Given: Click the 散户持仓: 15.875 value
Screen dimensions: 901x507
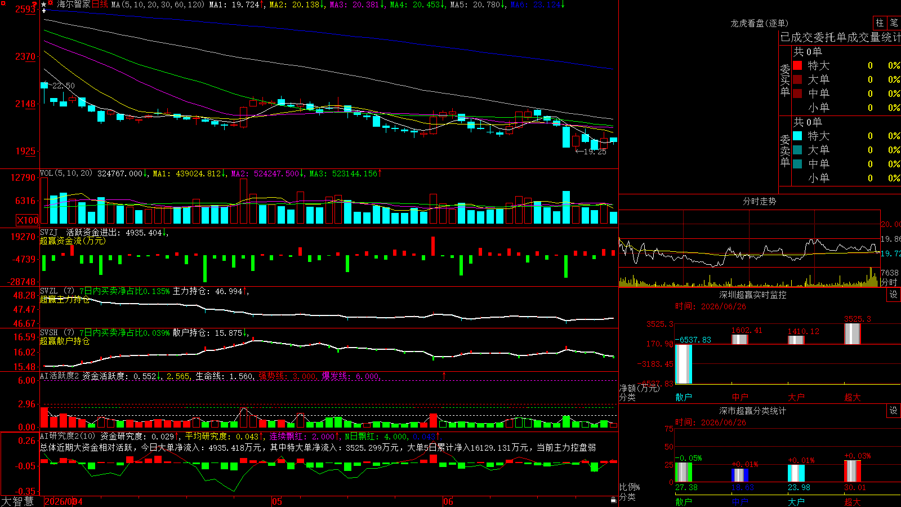Looking at the screenshot, I should point(208,333).
